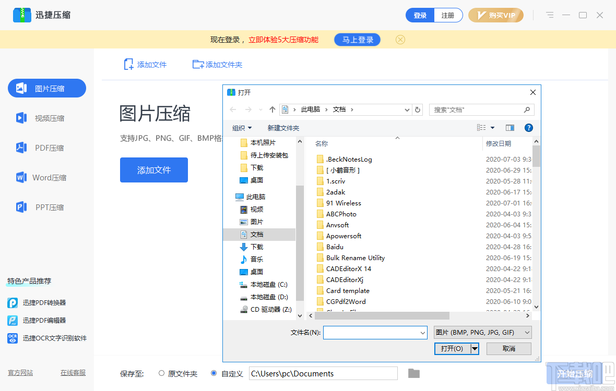The width and height of the screenshot is (616, 391).
Task: Click the Help question mark in the dialog
Action: click(x=529, y=127)
